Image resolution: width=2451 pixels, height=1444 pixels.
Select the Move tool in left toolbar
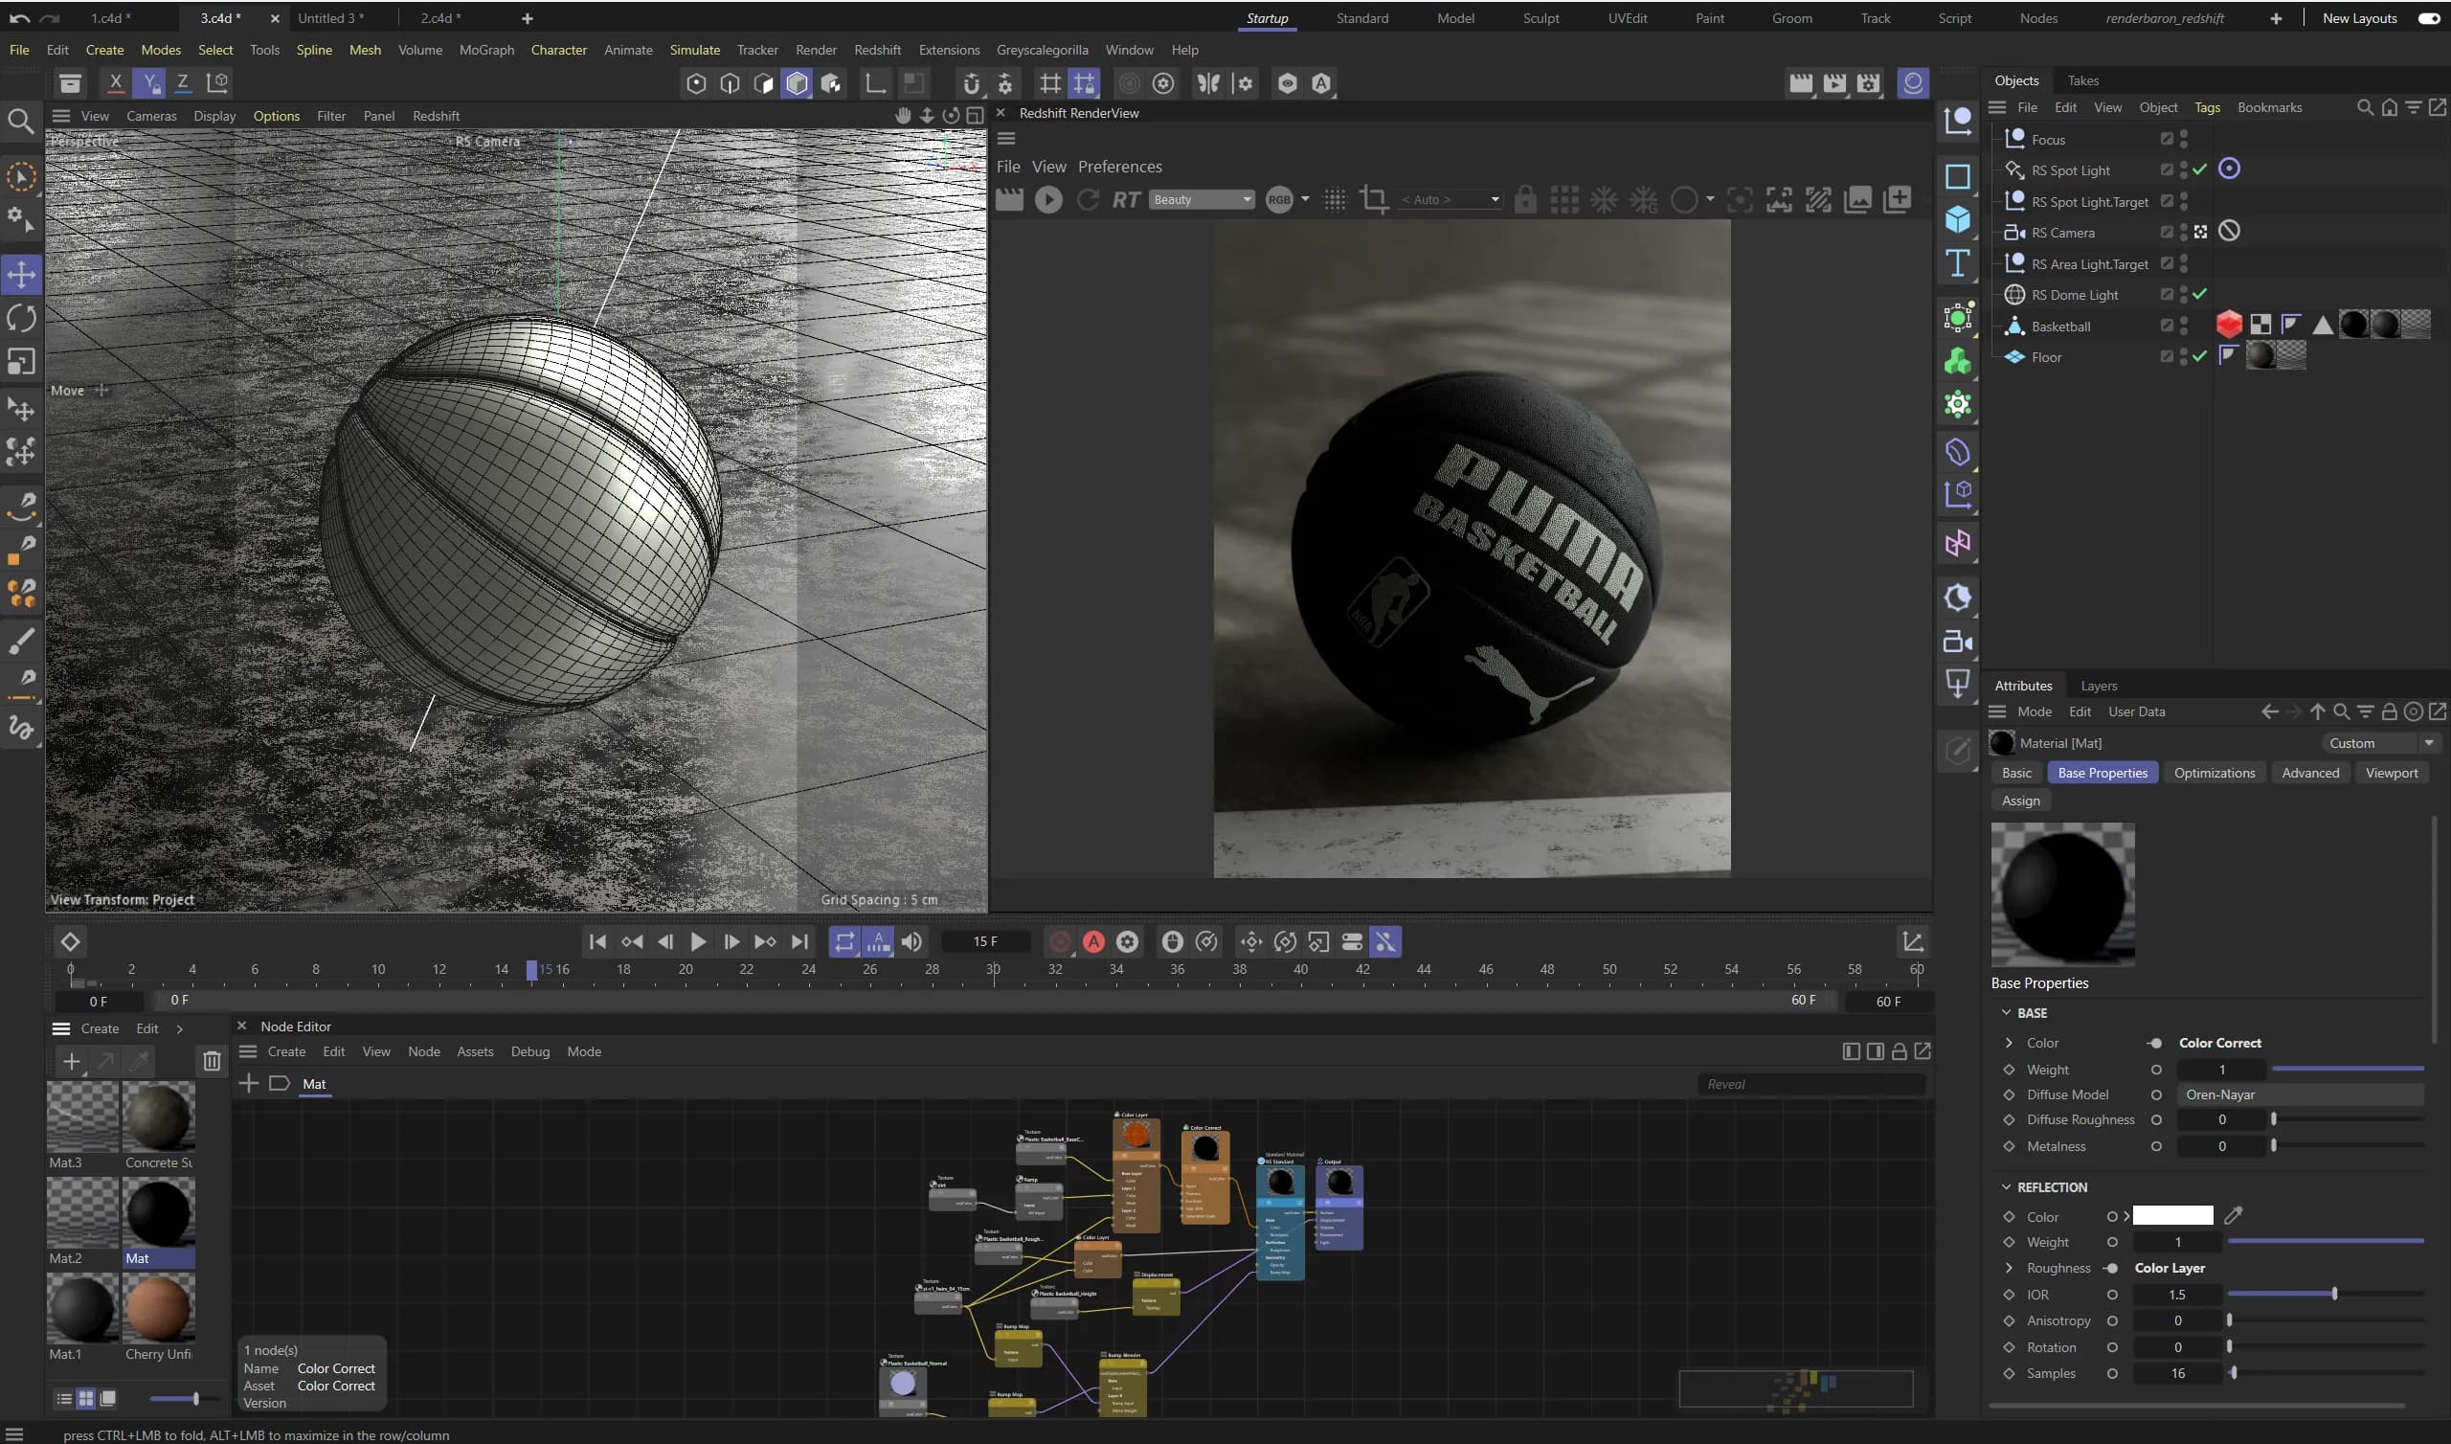[x=21, y=275]
